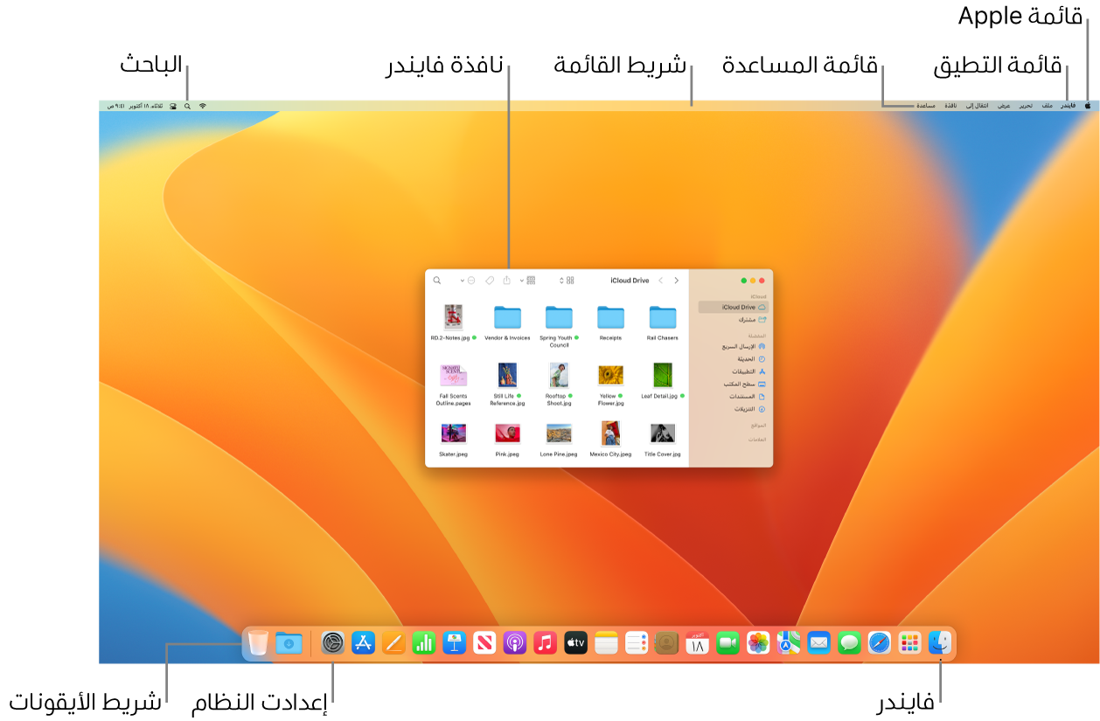Click the sort order arrows in the Finder toolbar
Image resolution: width=1100 pixels, height=721 pixels.
click(x=561, y=279)
